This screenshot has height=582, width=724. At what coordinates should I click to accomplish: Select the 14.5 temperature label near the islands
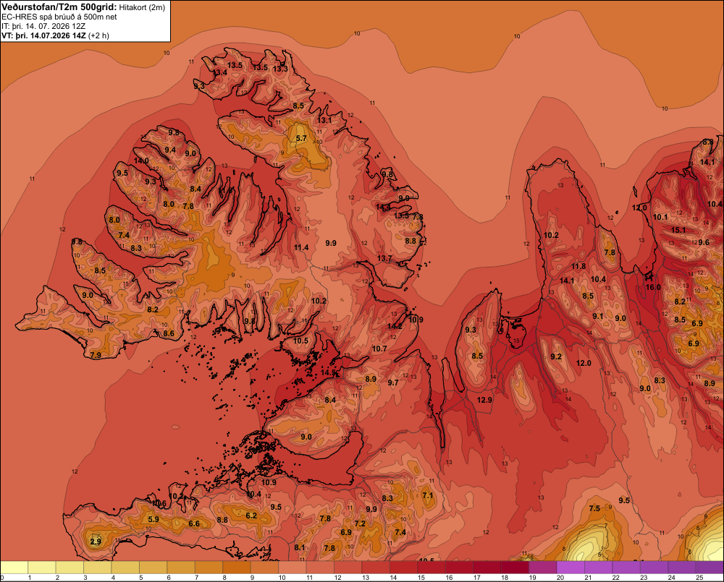328,372
